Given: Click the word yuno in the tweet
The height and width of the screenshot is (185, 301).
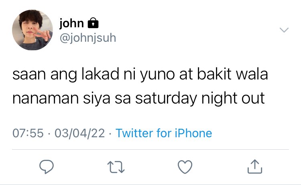Looking at the screenshot, I should click(157, 75).
